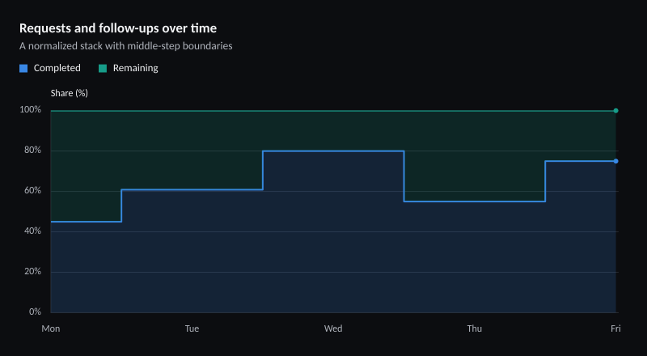Click the green Remaining legend swatch
647x356 pixels.
tap(103, 68)
